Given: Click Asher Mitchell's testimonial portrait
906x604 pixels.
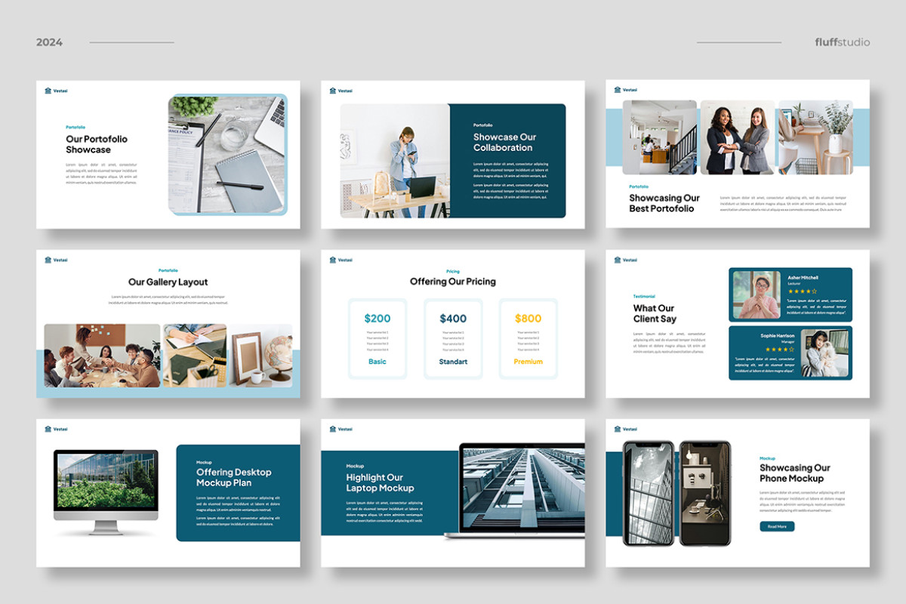Looking at the screenshot, I should [x=757, y=294].
